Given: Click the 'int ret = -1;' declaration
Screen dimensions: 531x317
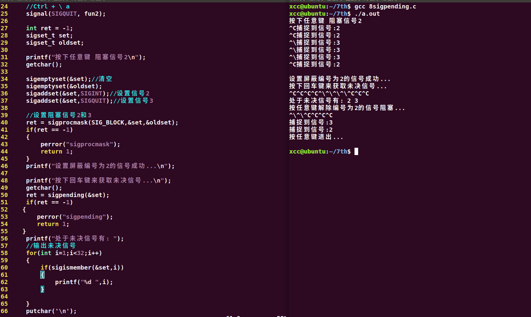Looking at the screenshot, I should [49, 28].
